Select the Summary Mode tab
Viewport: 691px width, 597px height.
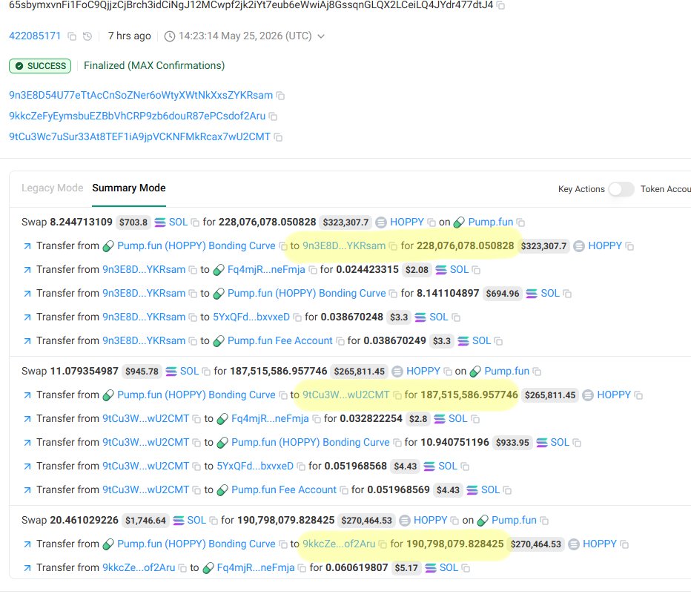pos(129,188)
